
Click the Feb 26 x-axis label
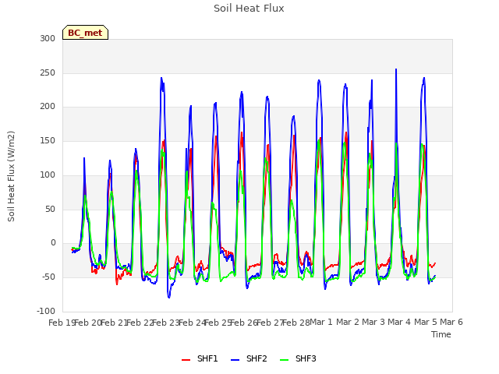pyautogui.click(x=244, y=323)
